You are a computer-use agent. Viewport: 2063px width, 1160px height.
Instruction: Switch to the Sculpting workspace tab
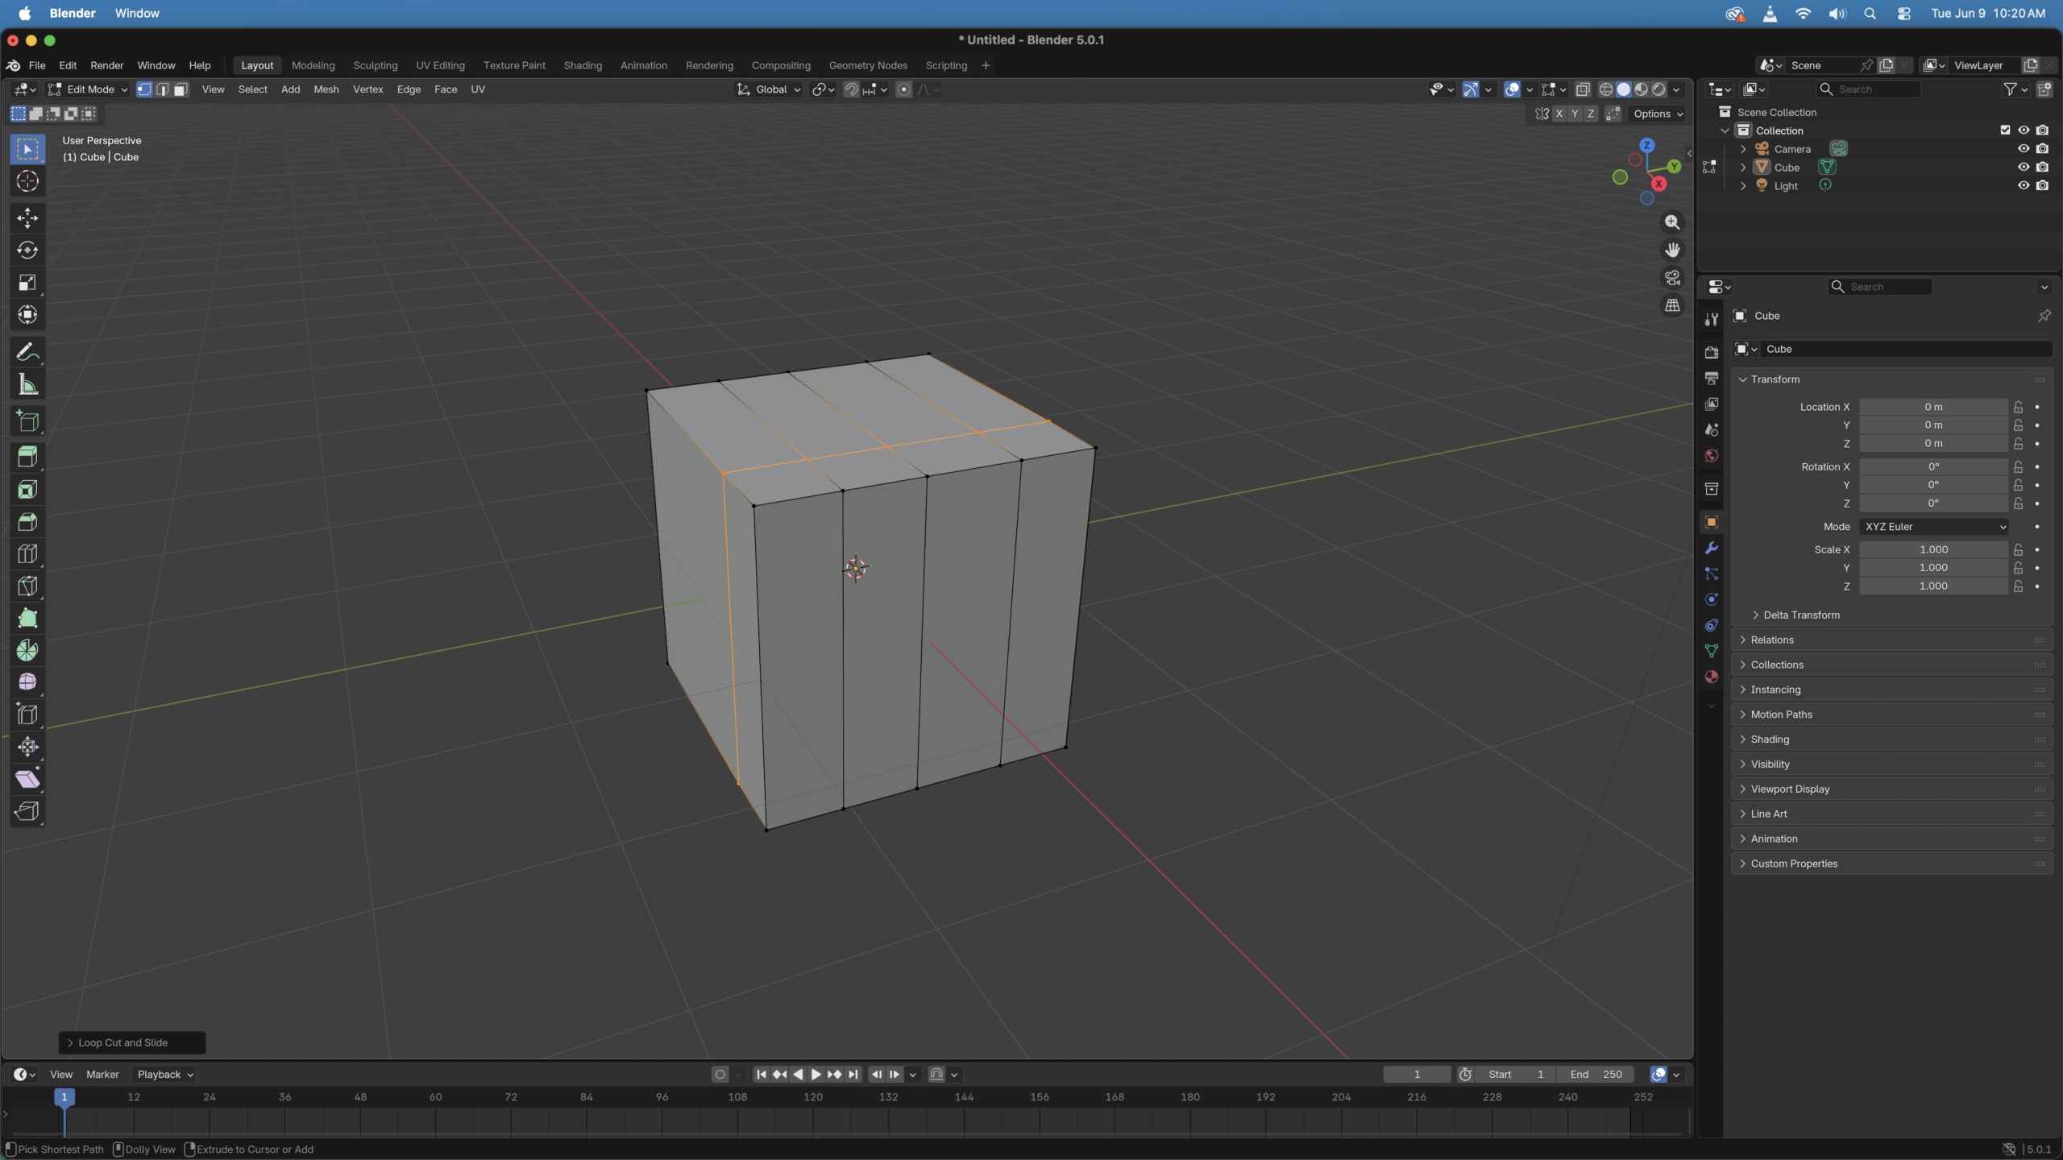click(x=375, y=65)
